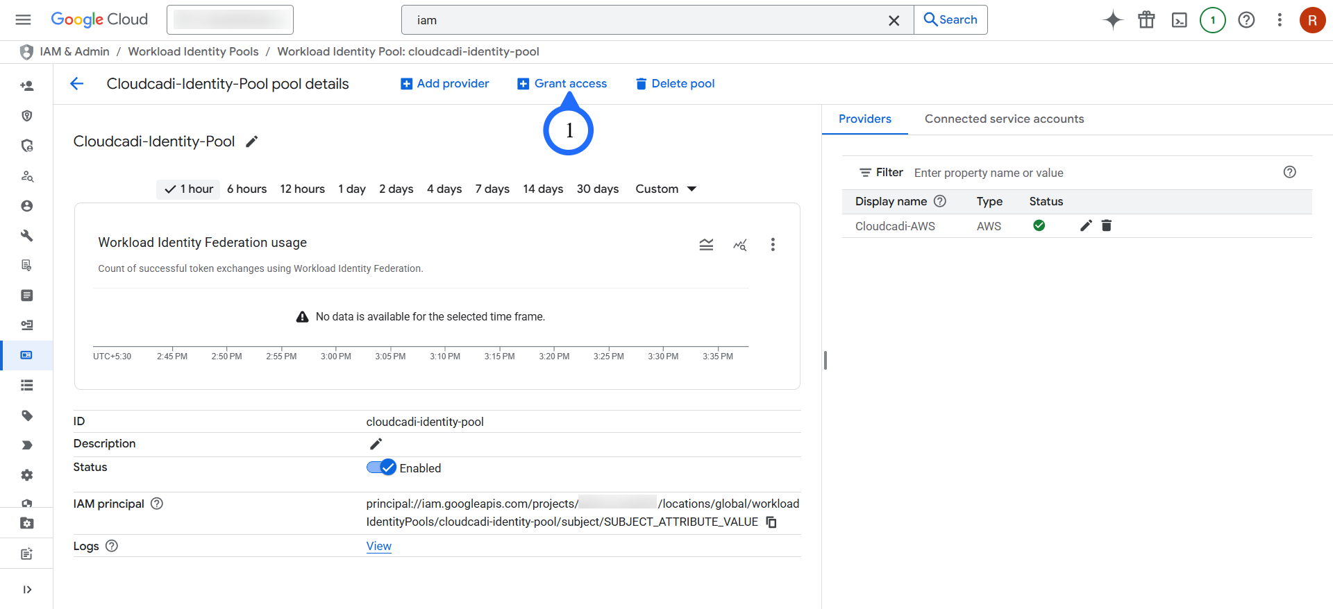Open Cloud Shell terminal icon
This screenshot has height=609, width=1333.
1179,20
